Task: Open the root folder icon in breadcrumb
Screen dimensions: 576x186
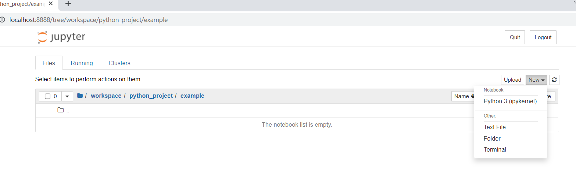Action: (x=80, y=96)
